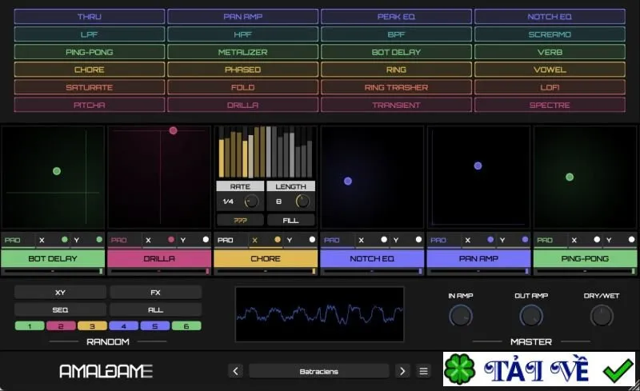Screen dimensions: 640x391
Task: Toggle Y dot for DRILLA pad
Action: [x=206, y=240]
